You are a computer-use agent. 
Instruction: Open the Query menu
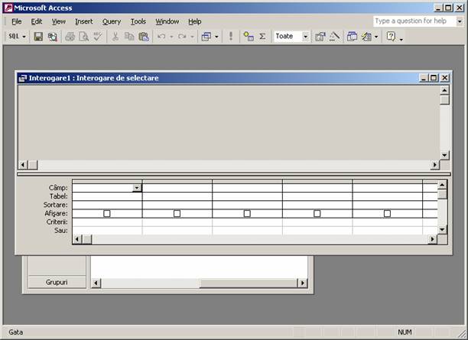point(112,21)
